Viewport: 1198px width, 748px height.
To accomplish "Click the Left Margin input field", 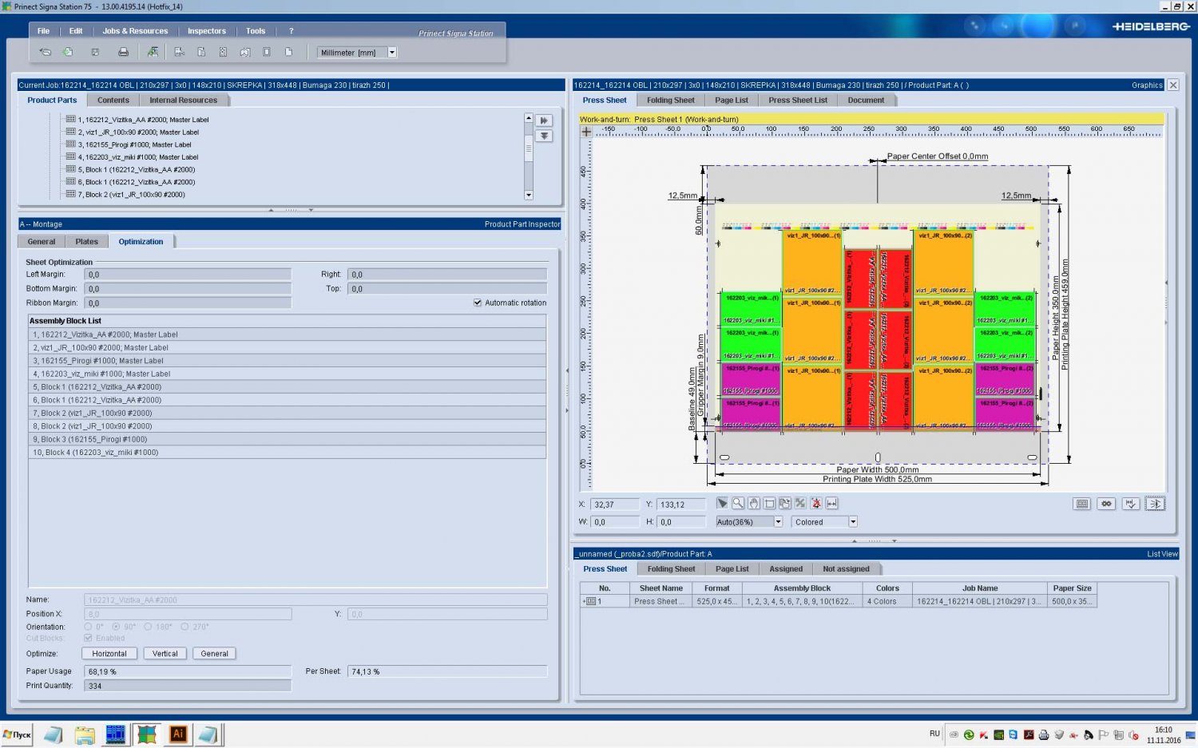I will click(x=188, y=275).
